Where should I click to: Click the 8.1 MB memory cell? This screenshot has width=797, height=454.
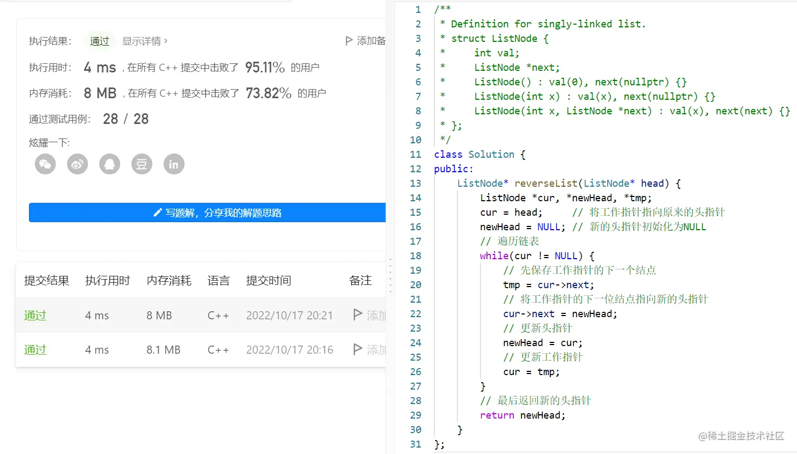[x=164, y=350]
